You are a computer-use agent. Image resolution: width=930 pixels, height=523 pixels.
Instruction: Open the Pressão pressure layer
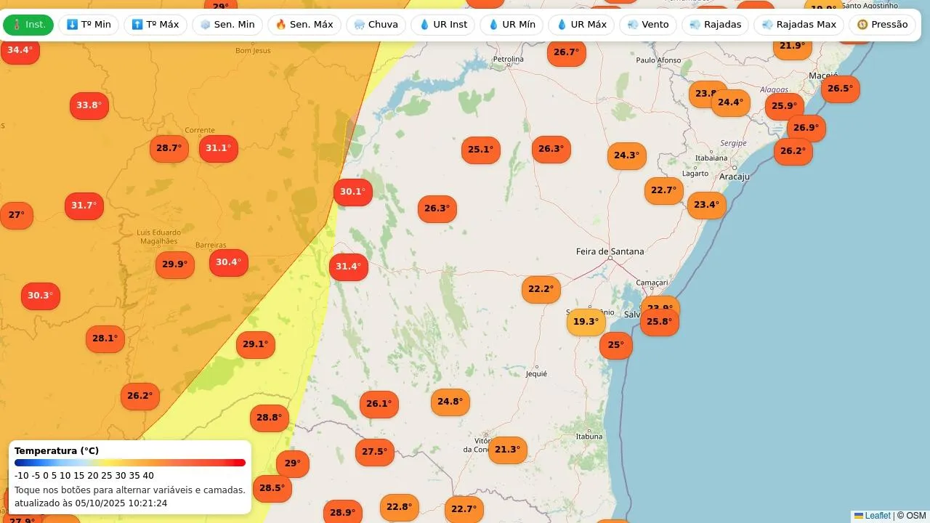(882, 25)
